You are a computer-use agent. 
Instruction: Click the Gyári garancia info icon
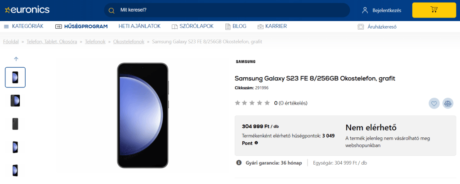point(239,162)
